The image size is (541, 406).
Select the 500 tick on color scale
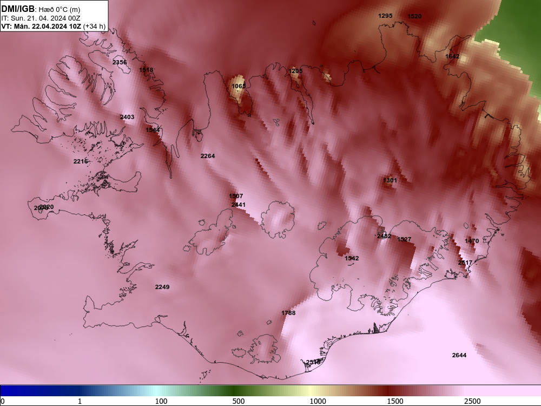(239, 401)
